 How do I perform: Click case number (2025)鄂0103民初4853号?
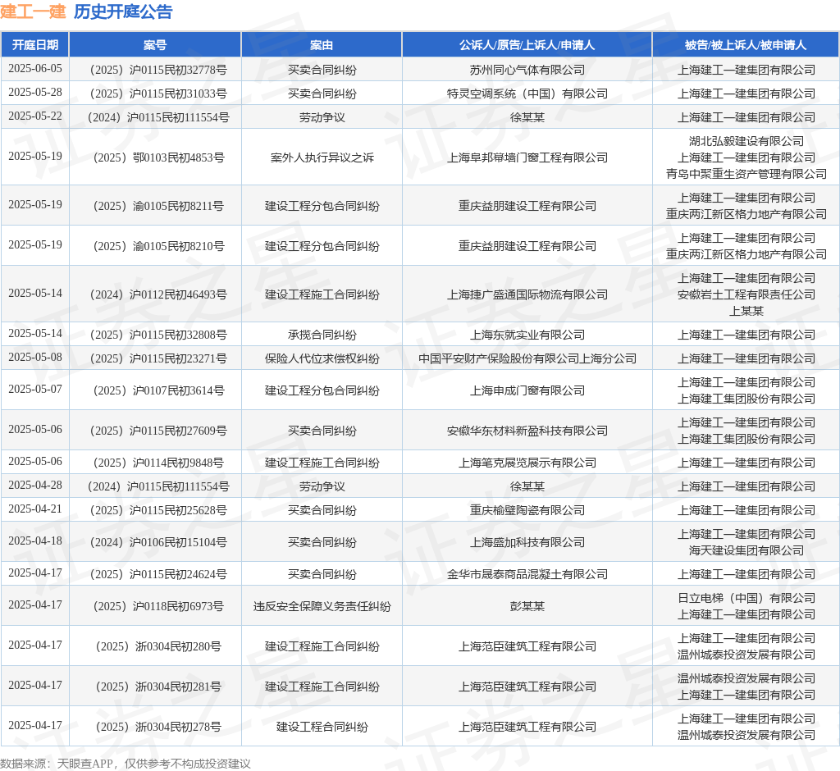coord(158,157)
